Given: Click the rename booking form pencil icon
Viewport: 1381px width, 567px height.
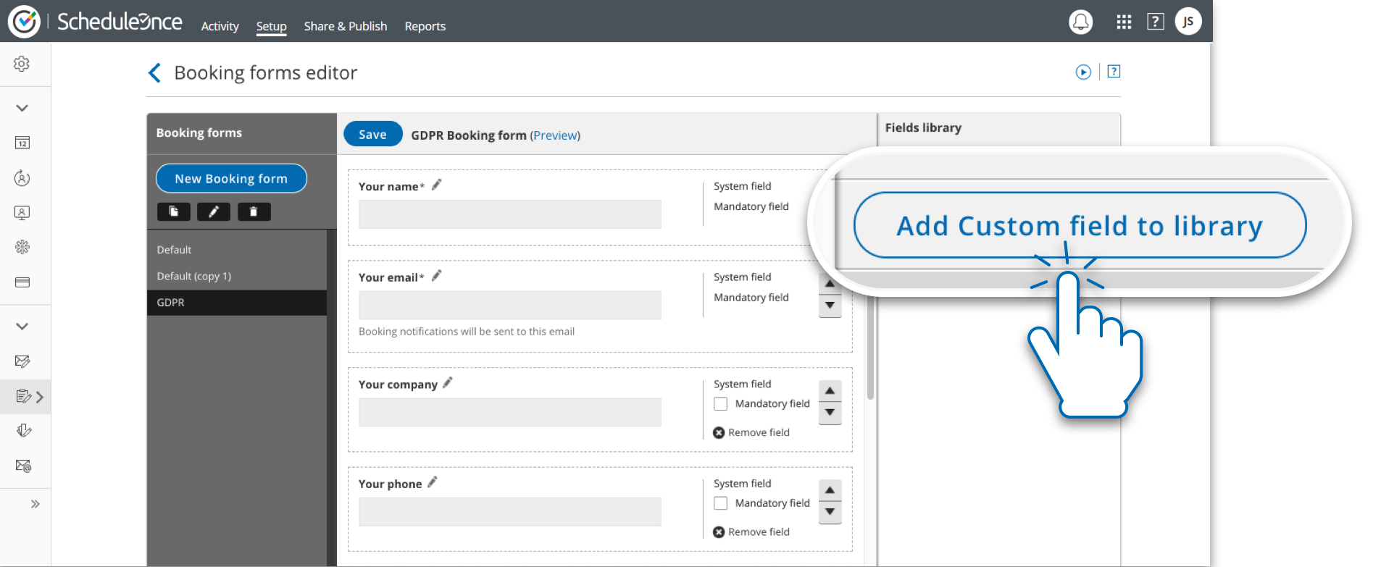Looking at the screenshot, I should (214, 211).
